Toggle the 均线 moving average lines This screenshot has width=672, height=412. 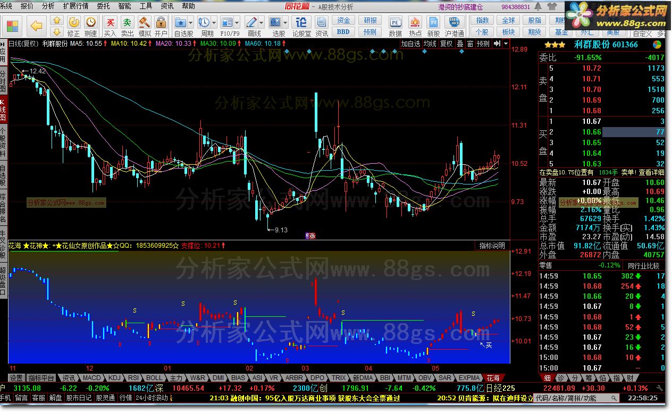tap(430, 44)
